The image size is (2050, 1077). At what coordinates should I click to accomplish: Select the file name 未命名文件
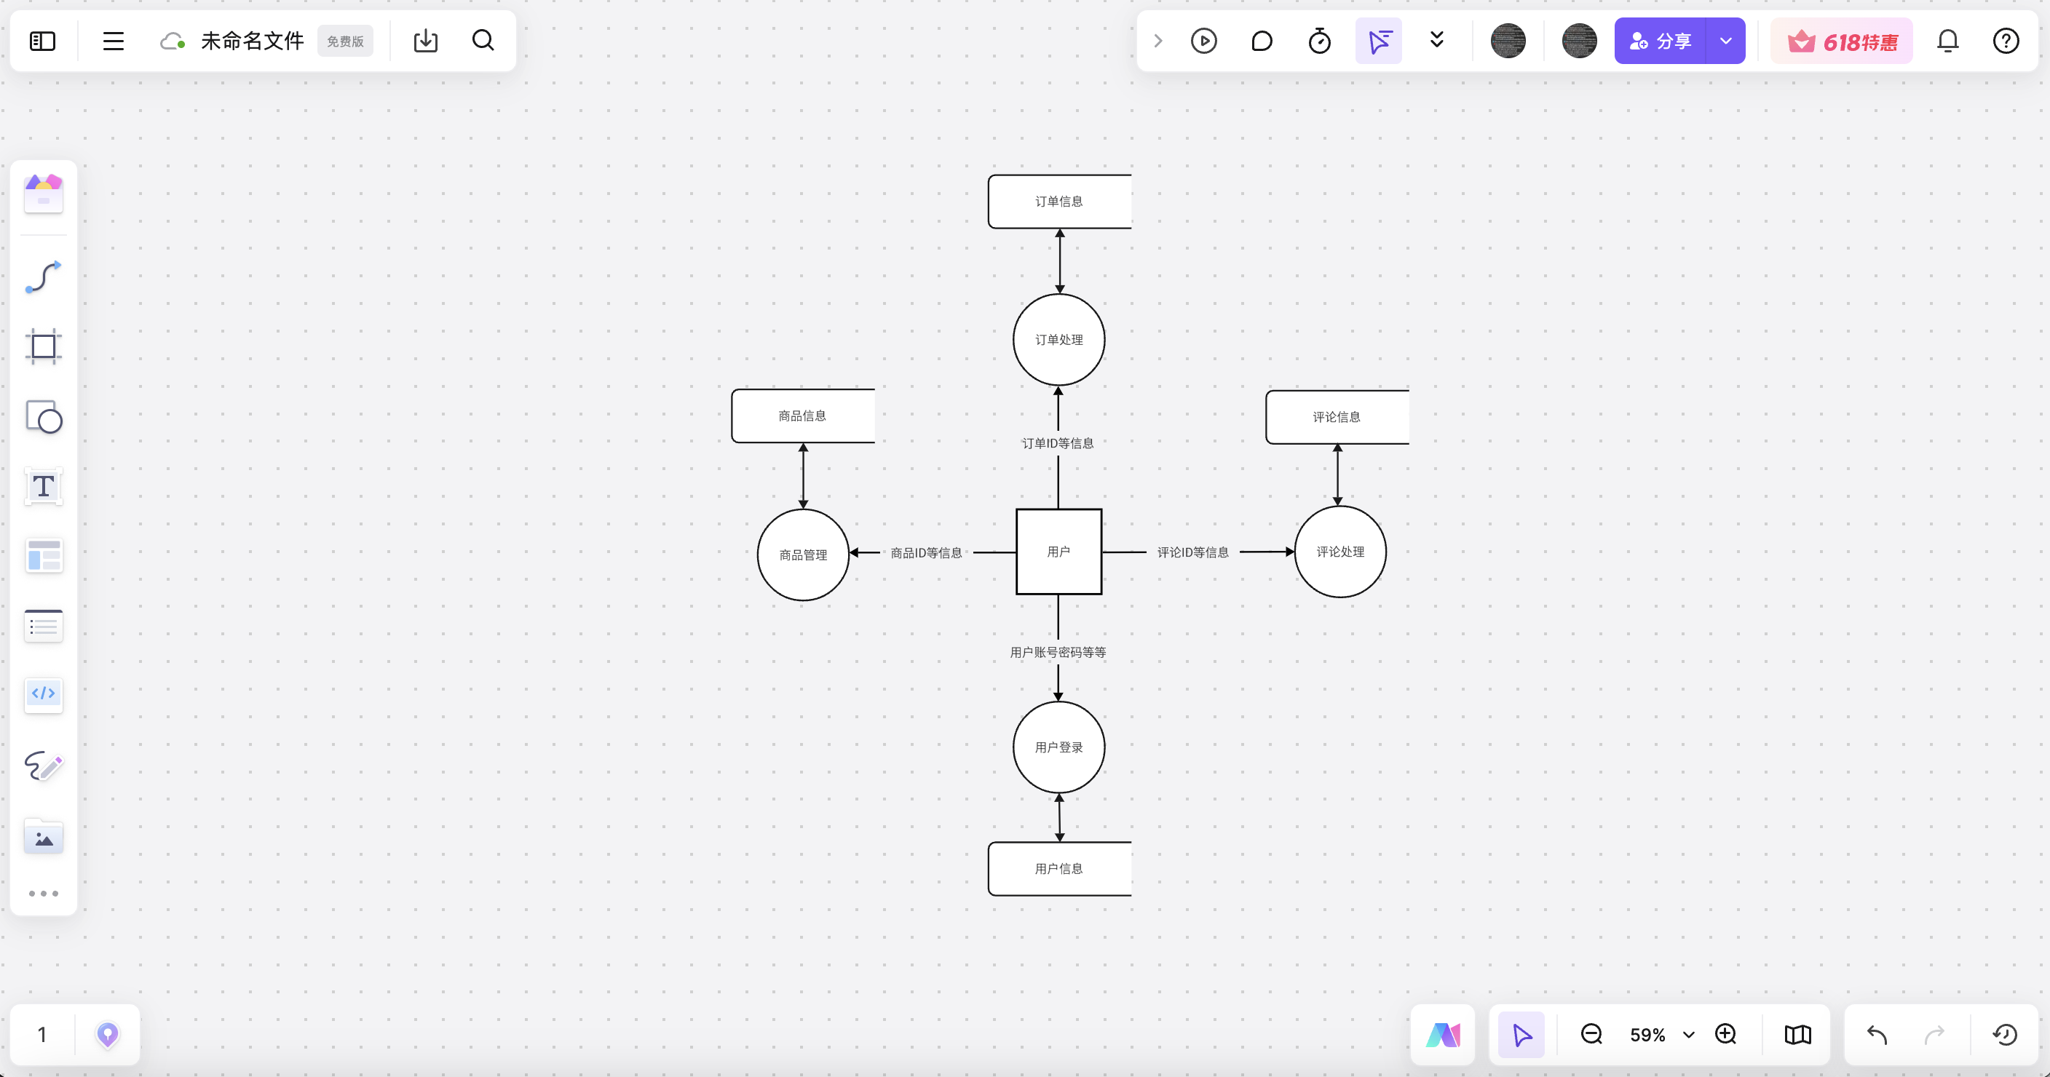[x=253, y=41]
